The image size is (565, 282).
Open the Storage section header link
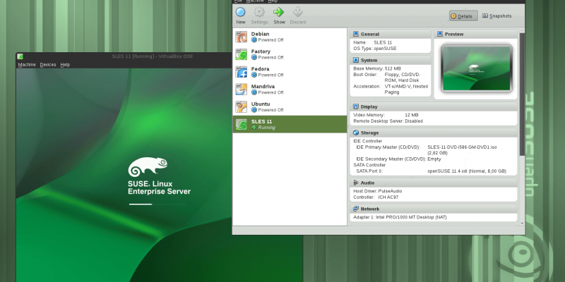[x=369, y=133]
